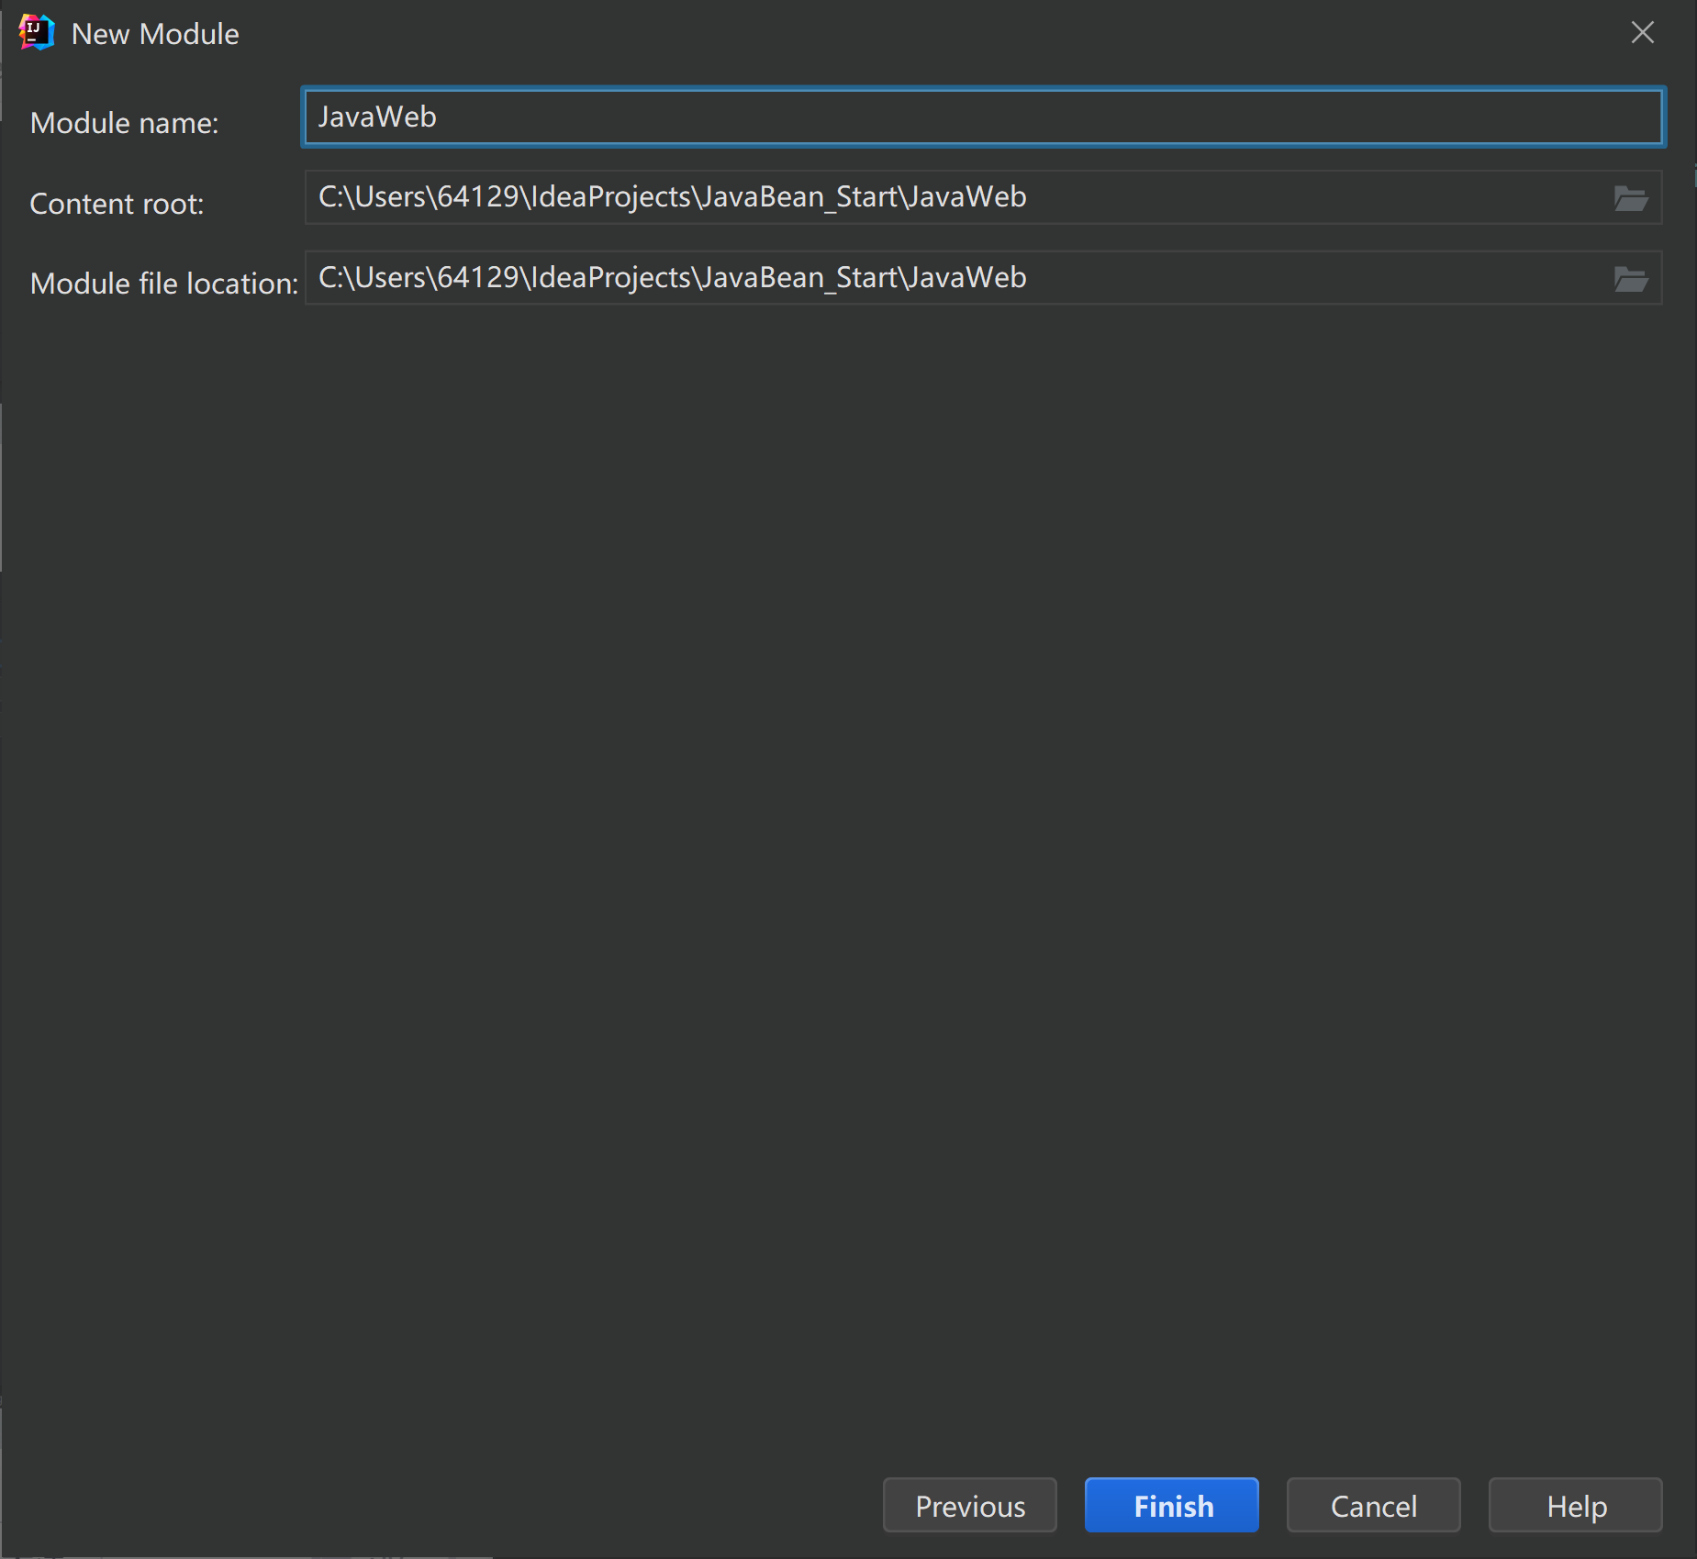
Task: Click the "Module file location:" label
Action: [x=163, y=284]
